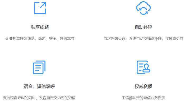Click the diagonal arrow inside the 独享线路 icon
Viewport: 185px width, 101px height.
pos(43,5)
